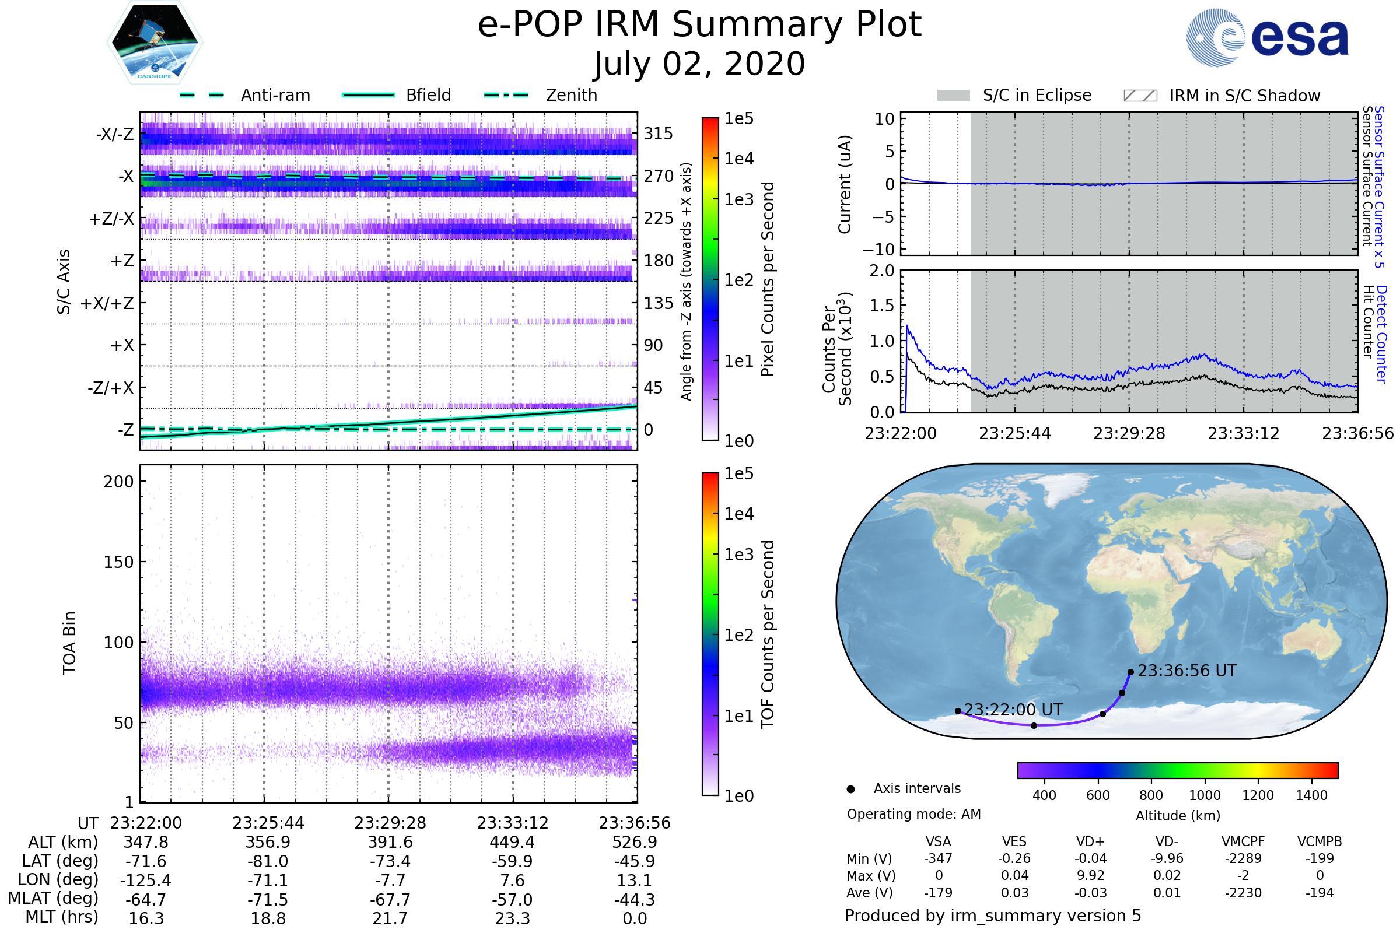1400x933 pixels.
Task: Click the Axis intervals black dot marker
Action: point(850,789)
